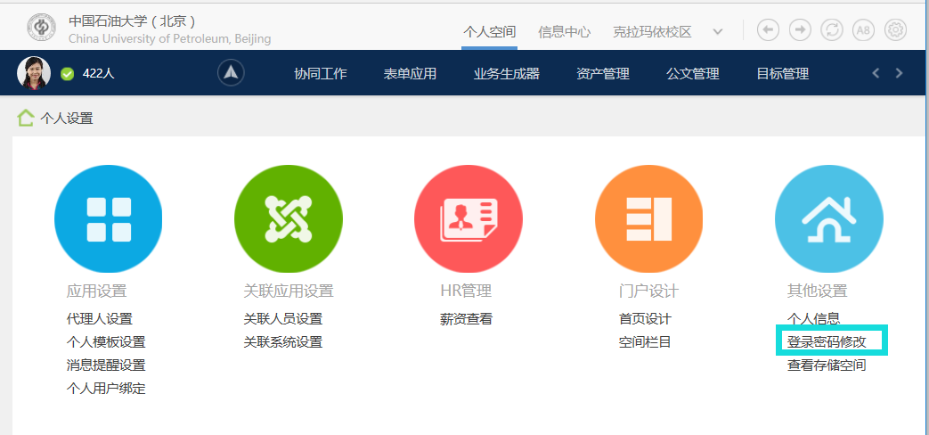Click the blue 应用设置 grid icon
The width and height of the screenshot is (929, 435).
(x=108, y=219)
